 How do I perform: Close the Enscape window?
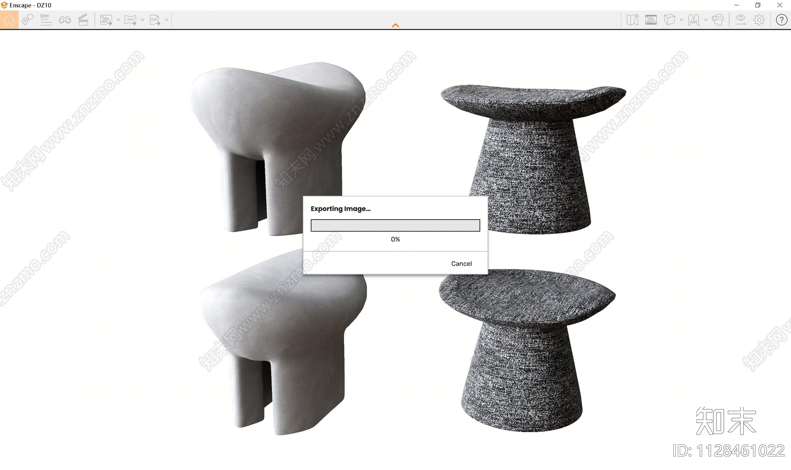[x=780, y=5]
